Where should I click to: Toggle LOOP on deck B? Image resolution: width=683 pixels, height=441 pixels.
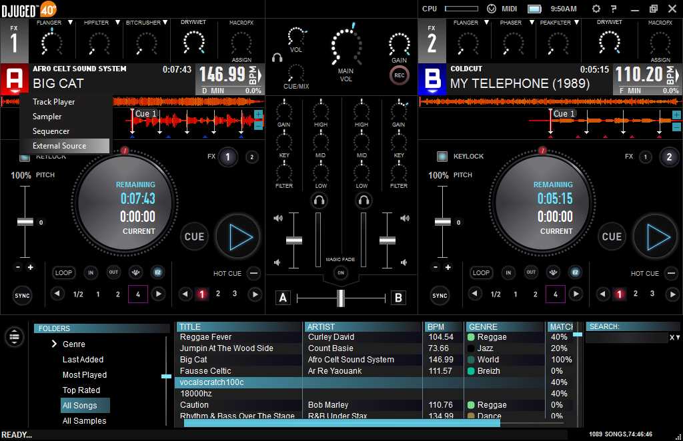point(481,272)
